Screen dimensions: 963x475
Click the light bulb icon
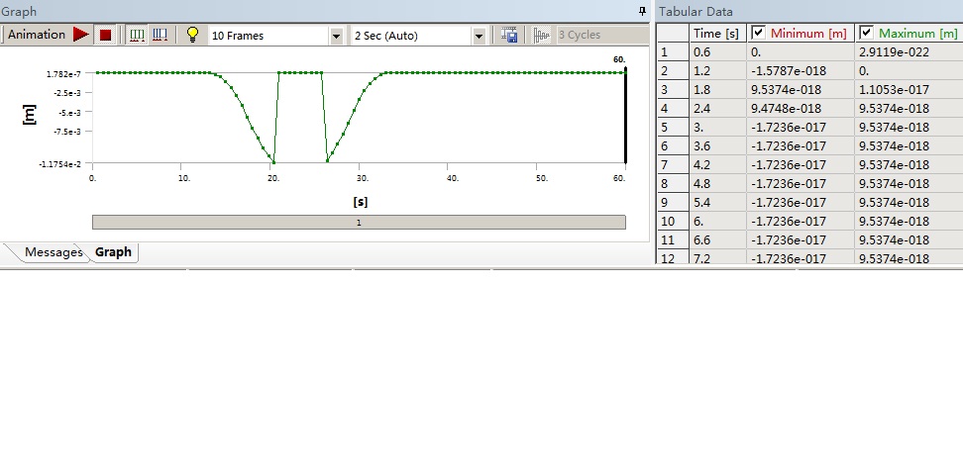[192, 35]
